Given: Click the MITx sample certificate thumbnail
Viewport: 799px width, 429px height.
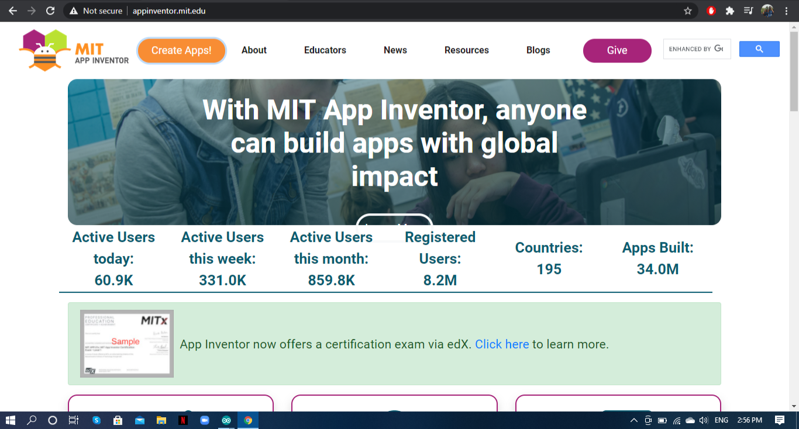Looking at the screenshot, I should coord(127,344).
